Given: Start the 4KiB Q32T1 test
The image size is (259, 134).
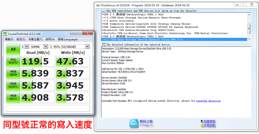Looking at the screenshot, I should click(13, 85).
